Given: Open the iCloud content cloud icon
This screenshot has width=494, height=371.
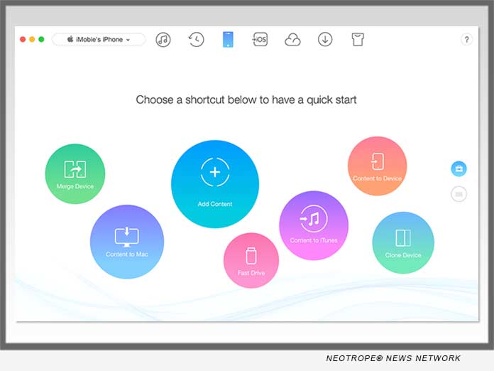Looking at the screenshot, I should point(292,40).
